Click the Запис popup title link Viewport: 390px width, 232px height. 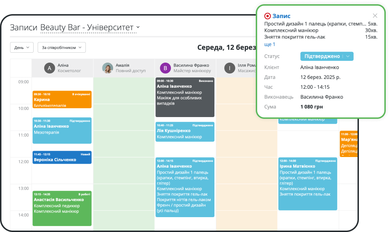[x=282, y=16]
